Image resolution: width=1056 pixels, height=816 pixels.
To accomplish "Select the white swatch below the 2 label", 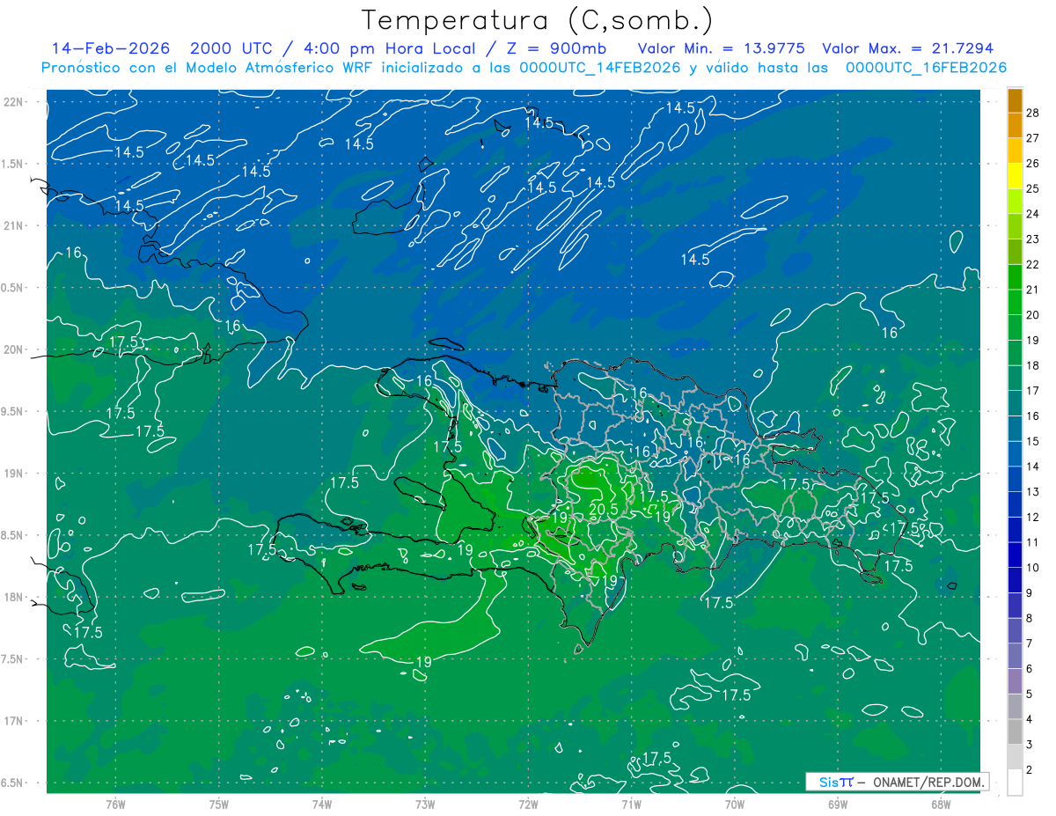I will pyautogui.click(x=1015, y=783).
